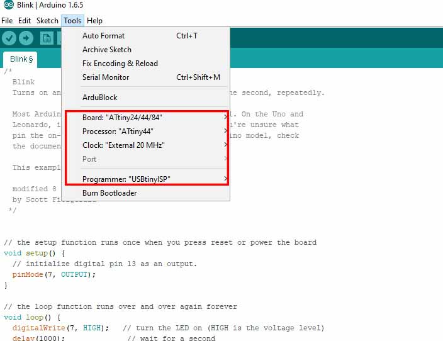Click the Upload arrow toolbar icon

[26, 38]
